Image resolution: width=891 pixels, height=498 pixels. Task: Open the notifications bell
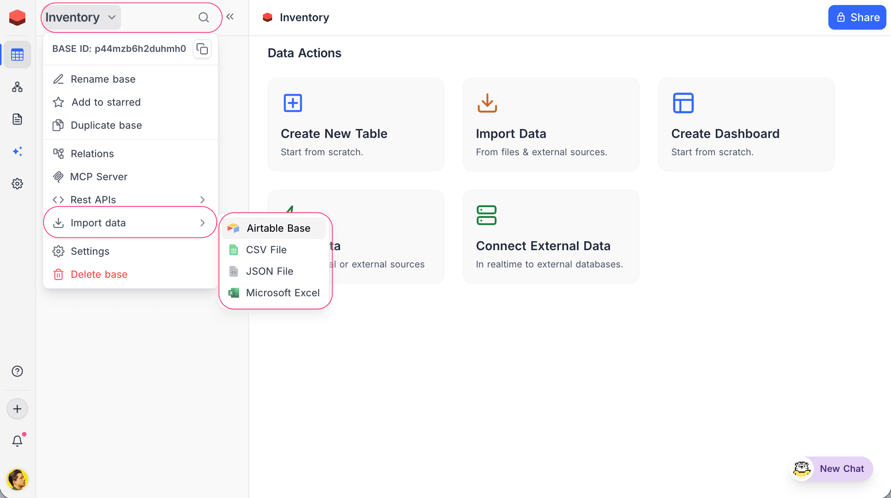pyautogui.click(x=17, y=441)
